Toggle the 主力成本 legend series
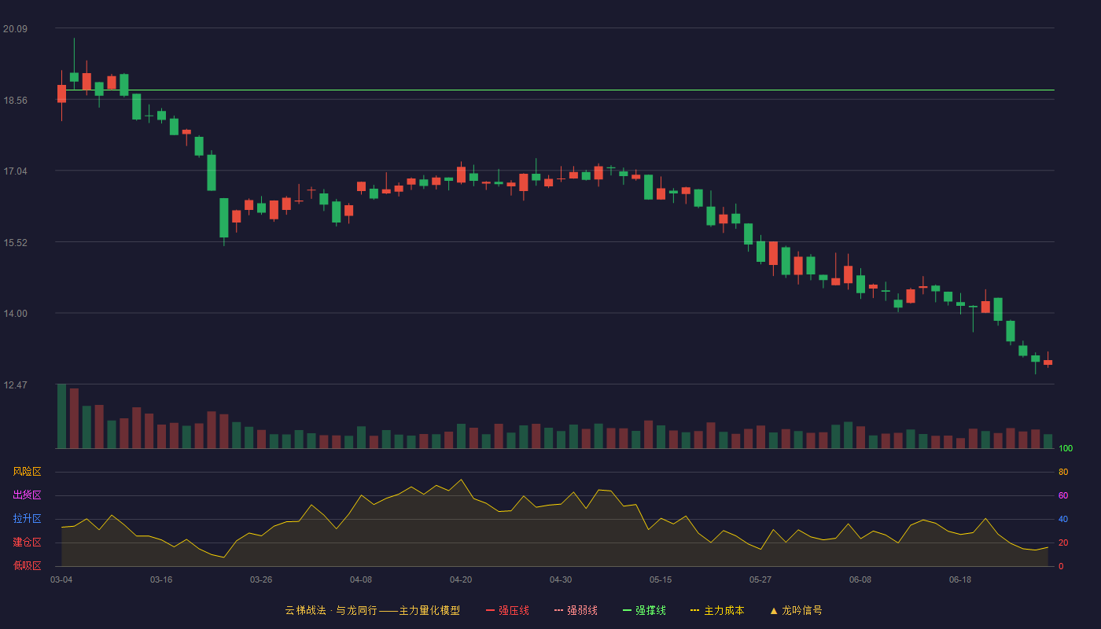 [717, 610]
